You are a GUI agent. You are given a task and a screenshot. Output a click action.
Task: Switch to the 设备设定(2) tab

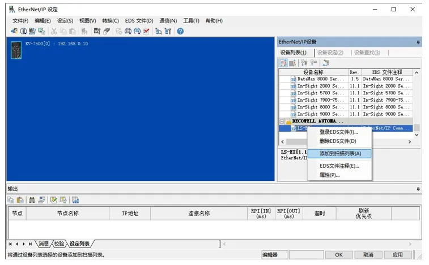(x=330, y=53)
